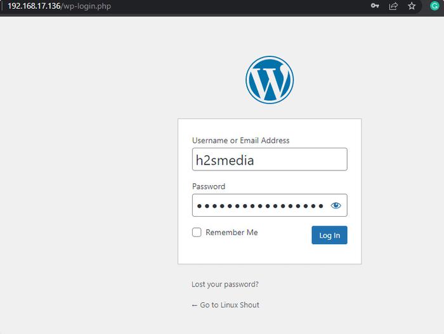Click the "Password" label above the field
444x334 pixels.
[x=209, y=186]
